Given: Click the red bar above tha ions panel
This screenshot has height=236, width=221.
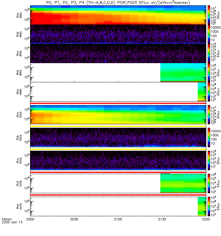Looking at the screenshot, I should (118, 103).
